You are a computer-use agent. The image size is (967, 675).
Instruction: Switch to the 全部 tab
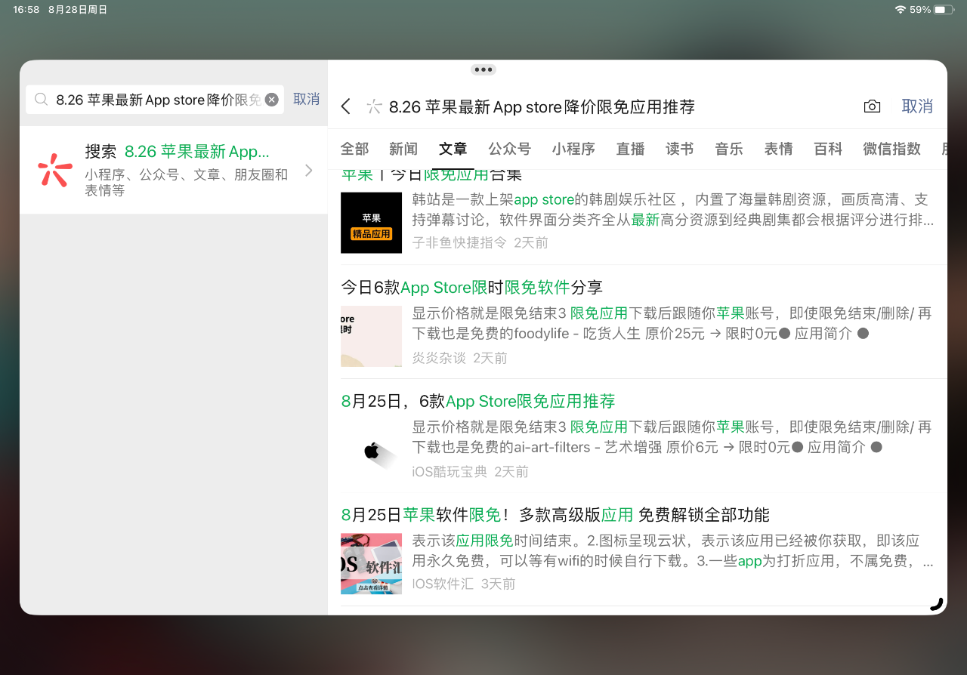(x=355, y=149)
